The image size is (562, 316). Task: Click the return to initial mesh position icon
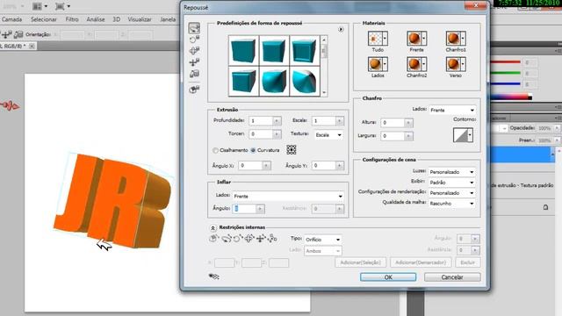click(194, 90)
